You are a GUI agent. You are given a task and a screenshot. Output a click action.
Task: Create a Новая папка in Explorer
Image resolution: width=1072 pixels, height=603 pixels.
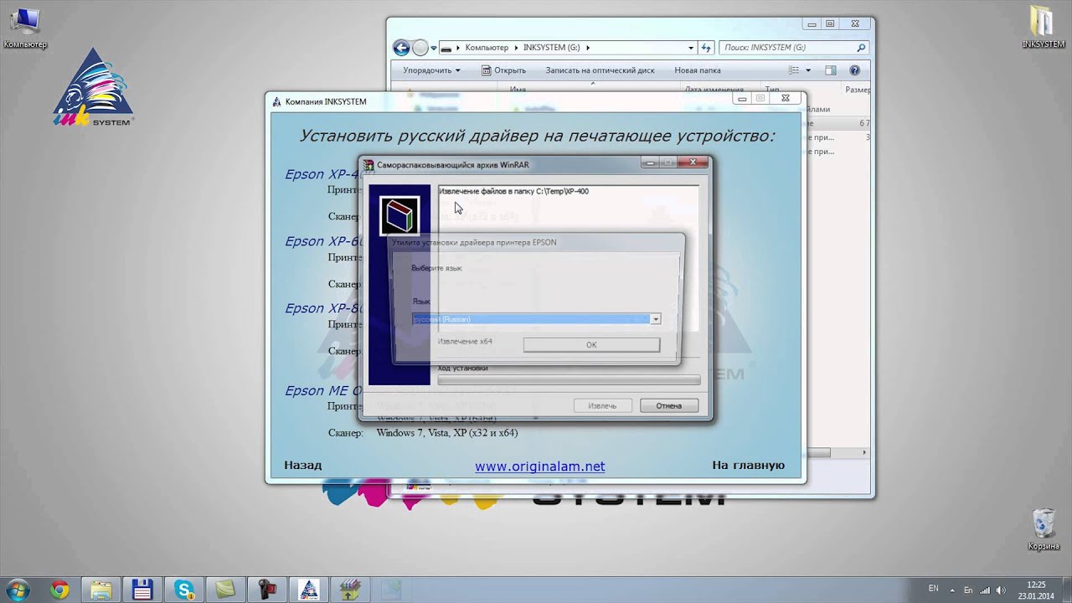(x=697, y=70)
